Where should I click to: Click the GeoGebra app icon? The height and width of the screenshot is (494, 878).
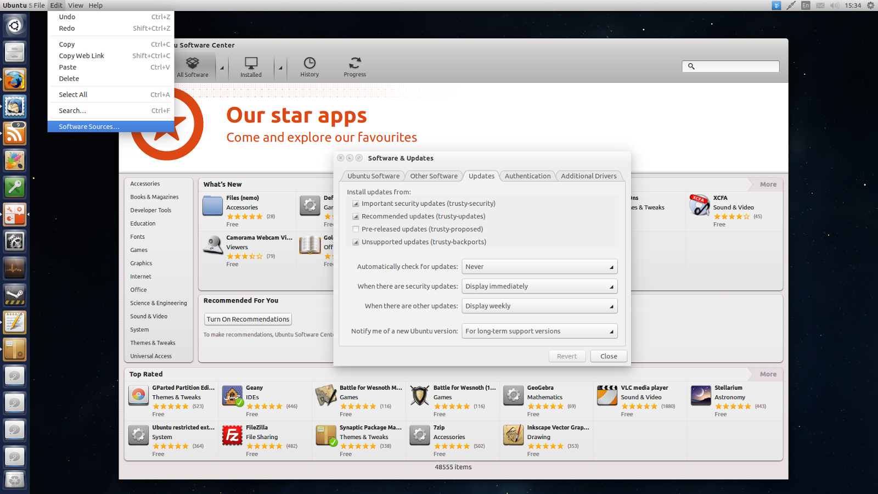click(513, 395)
